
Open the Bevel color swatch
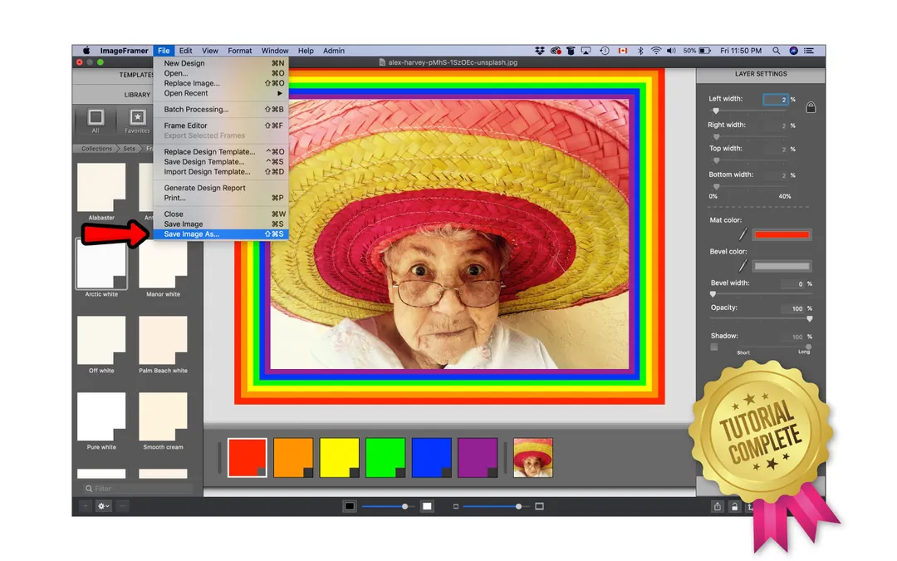782,266
